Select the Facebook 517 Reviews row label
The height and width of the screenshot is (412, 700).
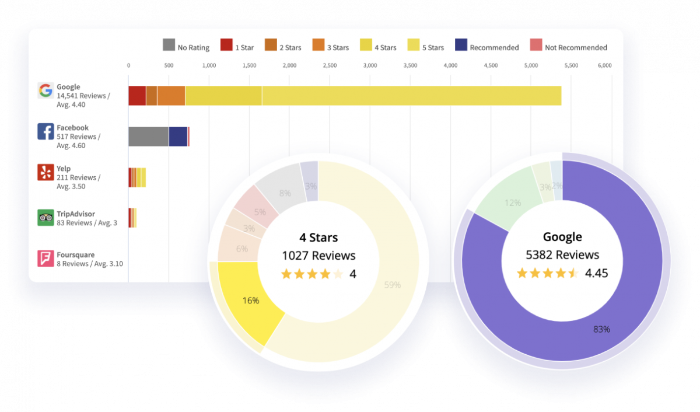[78, 137]
